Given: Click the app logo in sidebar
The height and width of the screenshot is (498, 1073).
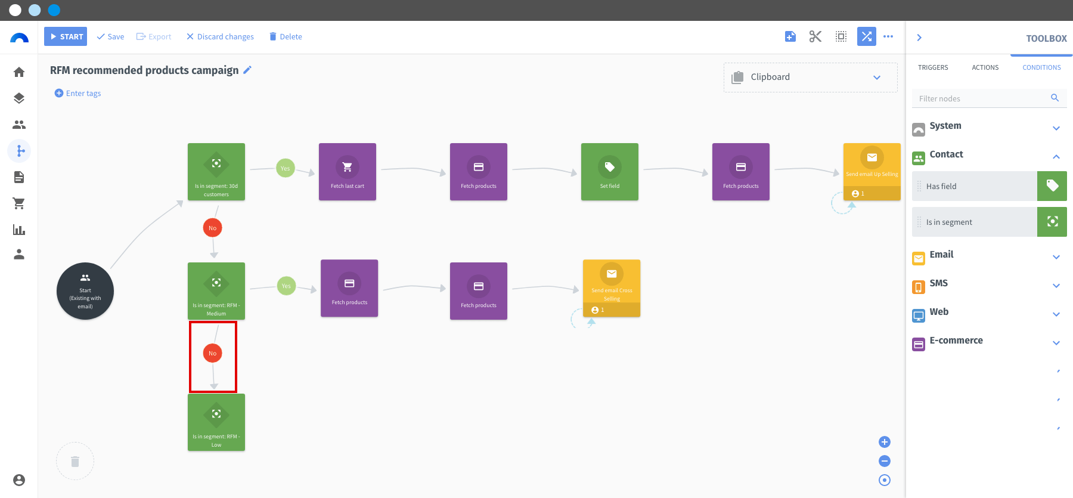Looking at the screenshot, I should [19, 38].
